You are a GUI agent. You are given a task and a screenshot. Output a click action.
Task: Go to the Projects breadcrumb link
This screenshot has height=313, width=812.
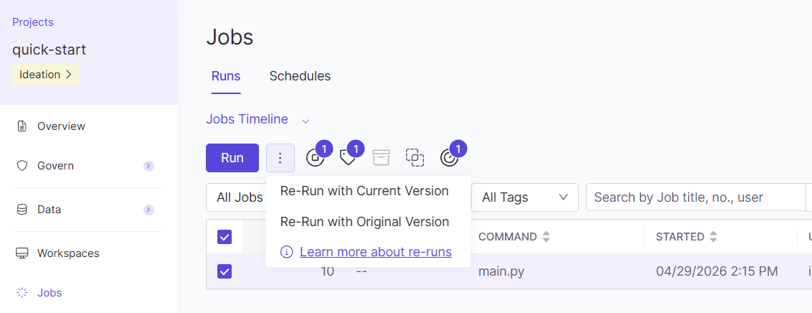click(x=32, y=22)
